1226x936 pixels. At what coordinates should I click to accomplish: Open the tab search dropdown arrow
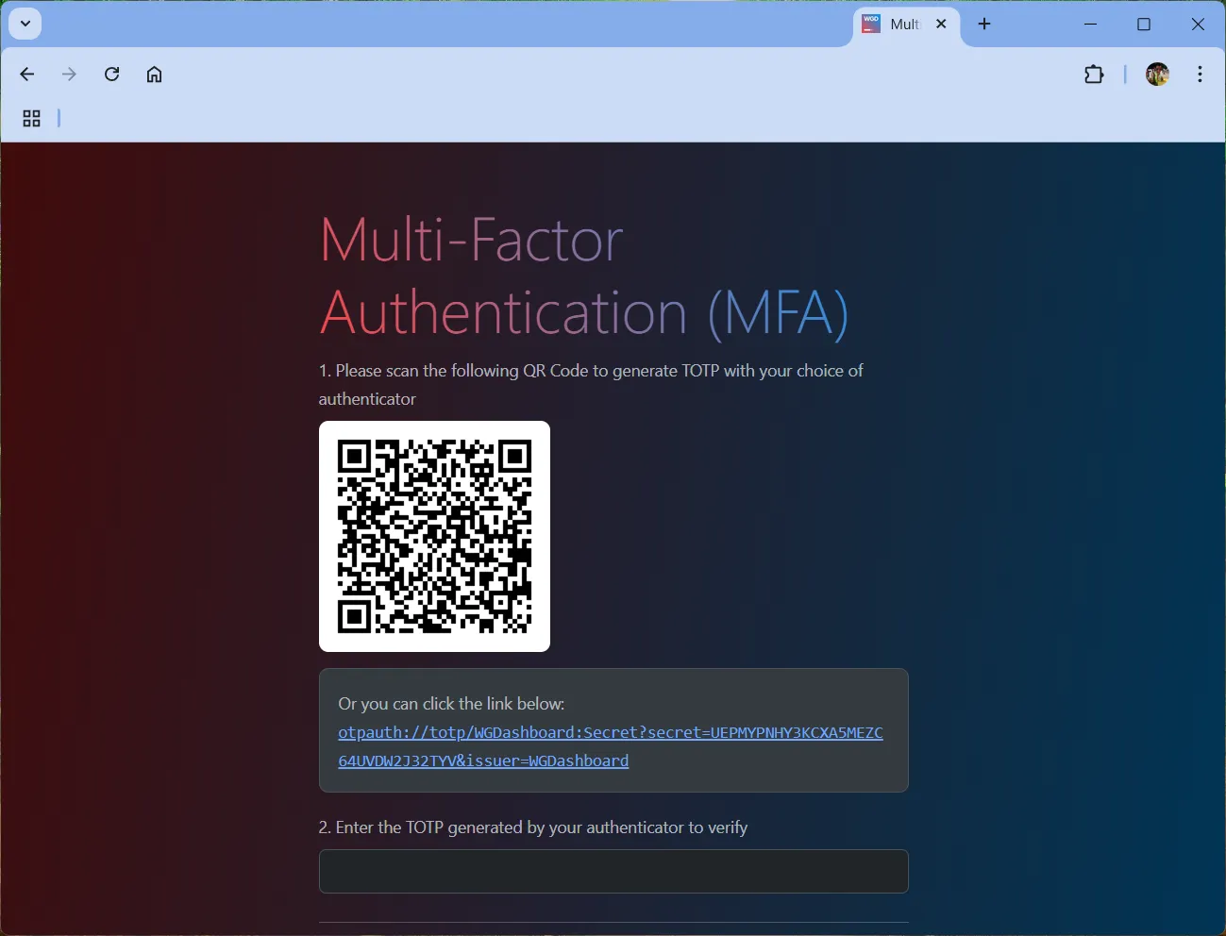click(25, 24)
